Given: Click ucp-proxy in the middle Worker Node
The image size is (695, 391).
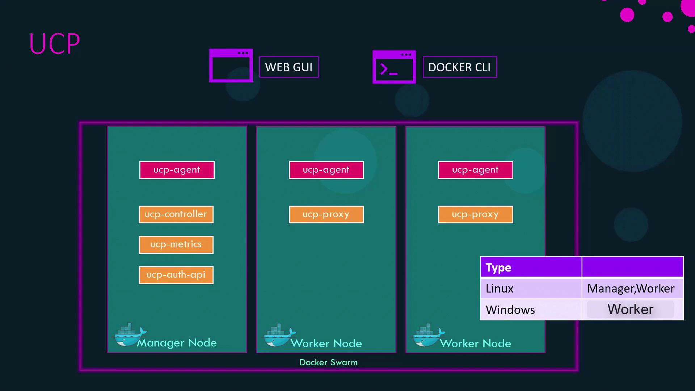Looking at the screenshot, I should (326, 214).
